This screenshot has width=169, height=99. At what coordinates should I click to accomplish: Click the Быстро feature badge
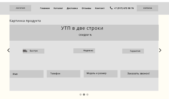tap(34, 51)
